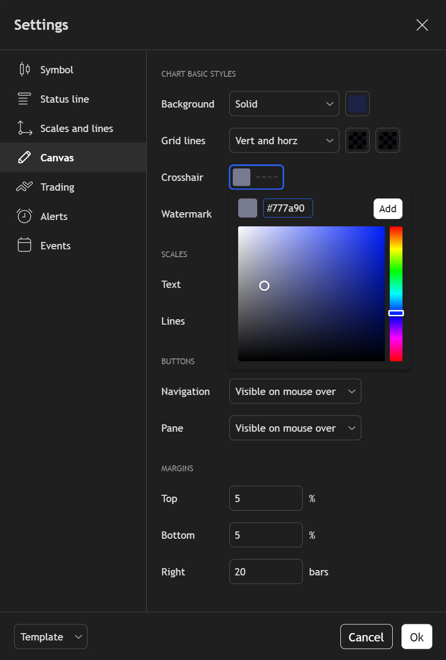This screenshot has height=660, width=446.
Task: Click the Events calendar icon
Action: [x=24, y=245]
